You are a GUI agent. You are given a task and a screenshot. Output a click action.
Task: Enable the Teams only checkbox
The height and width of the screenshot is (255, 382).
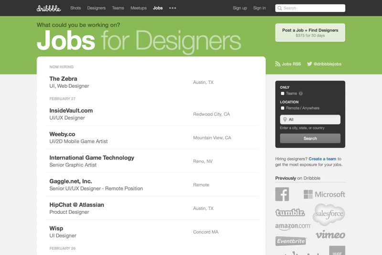283,94
